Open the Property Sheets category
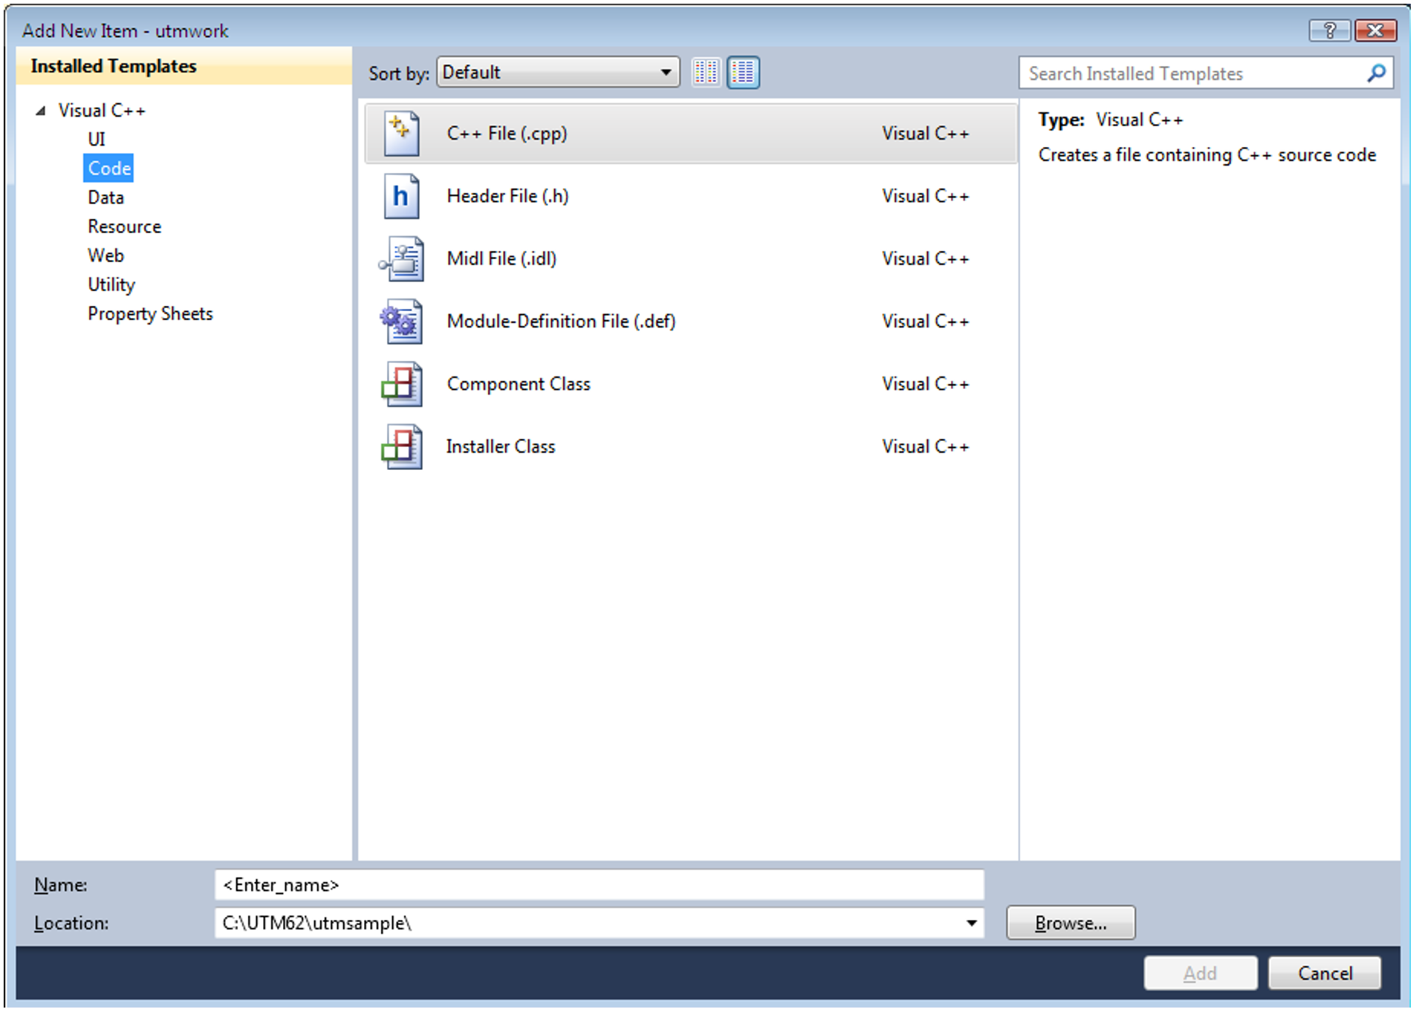This screenshot has width=1416, height=1015. click(150, 314)
